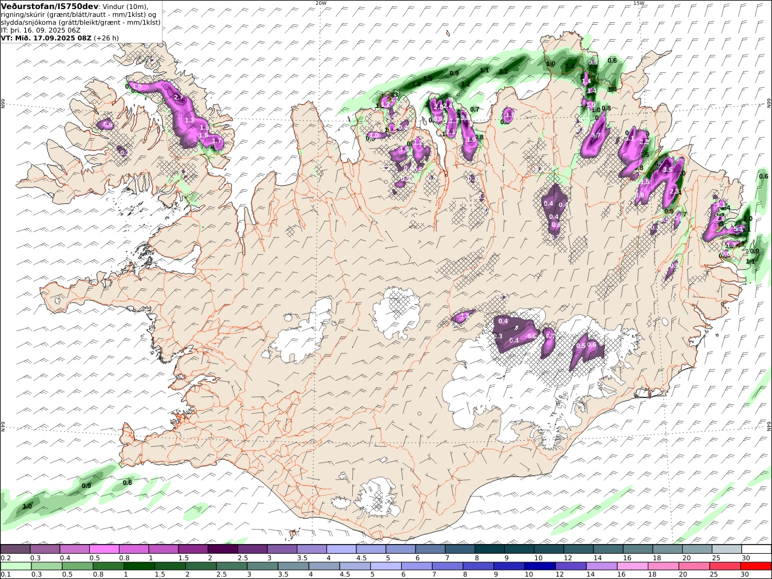This screenshot has width=772, height=579.
Task: Click the pale green 0.1 swatch in lower legend row
Action: (x=16, y=566)
